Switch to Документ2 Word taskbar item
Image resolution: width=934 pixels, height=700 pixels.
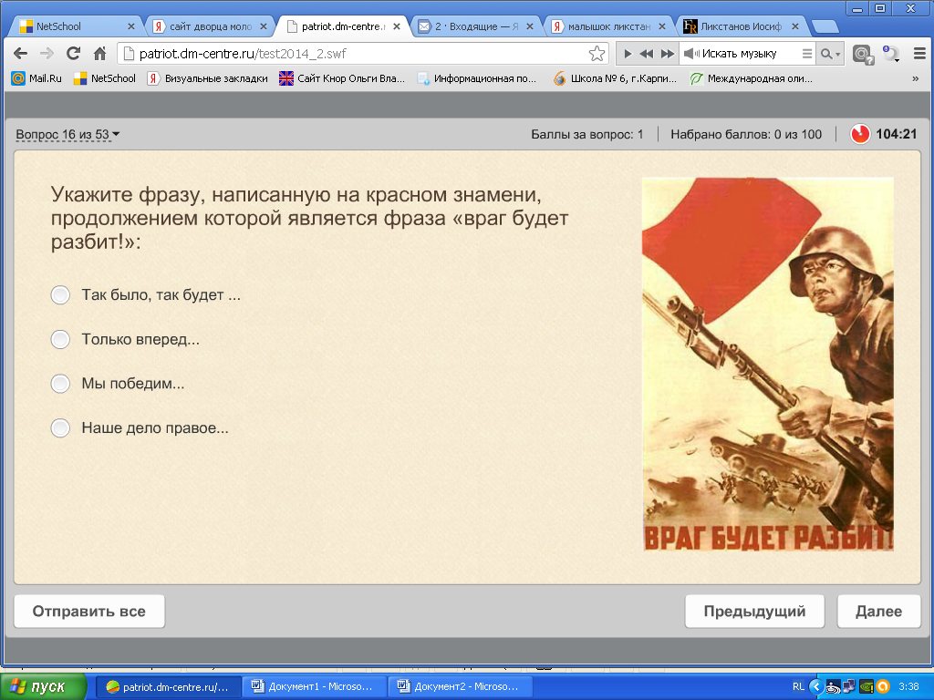point(460,687)
